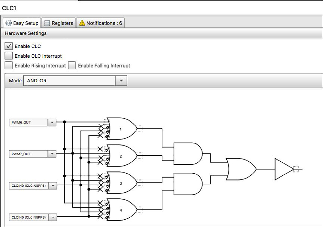Click the Notifications warning icon
The width and height of the screenshot is (323, 227).
tap(82, 23)
